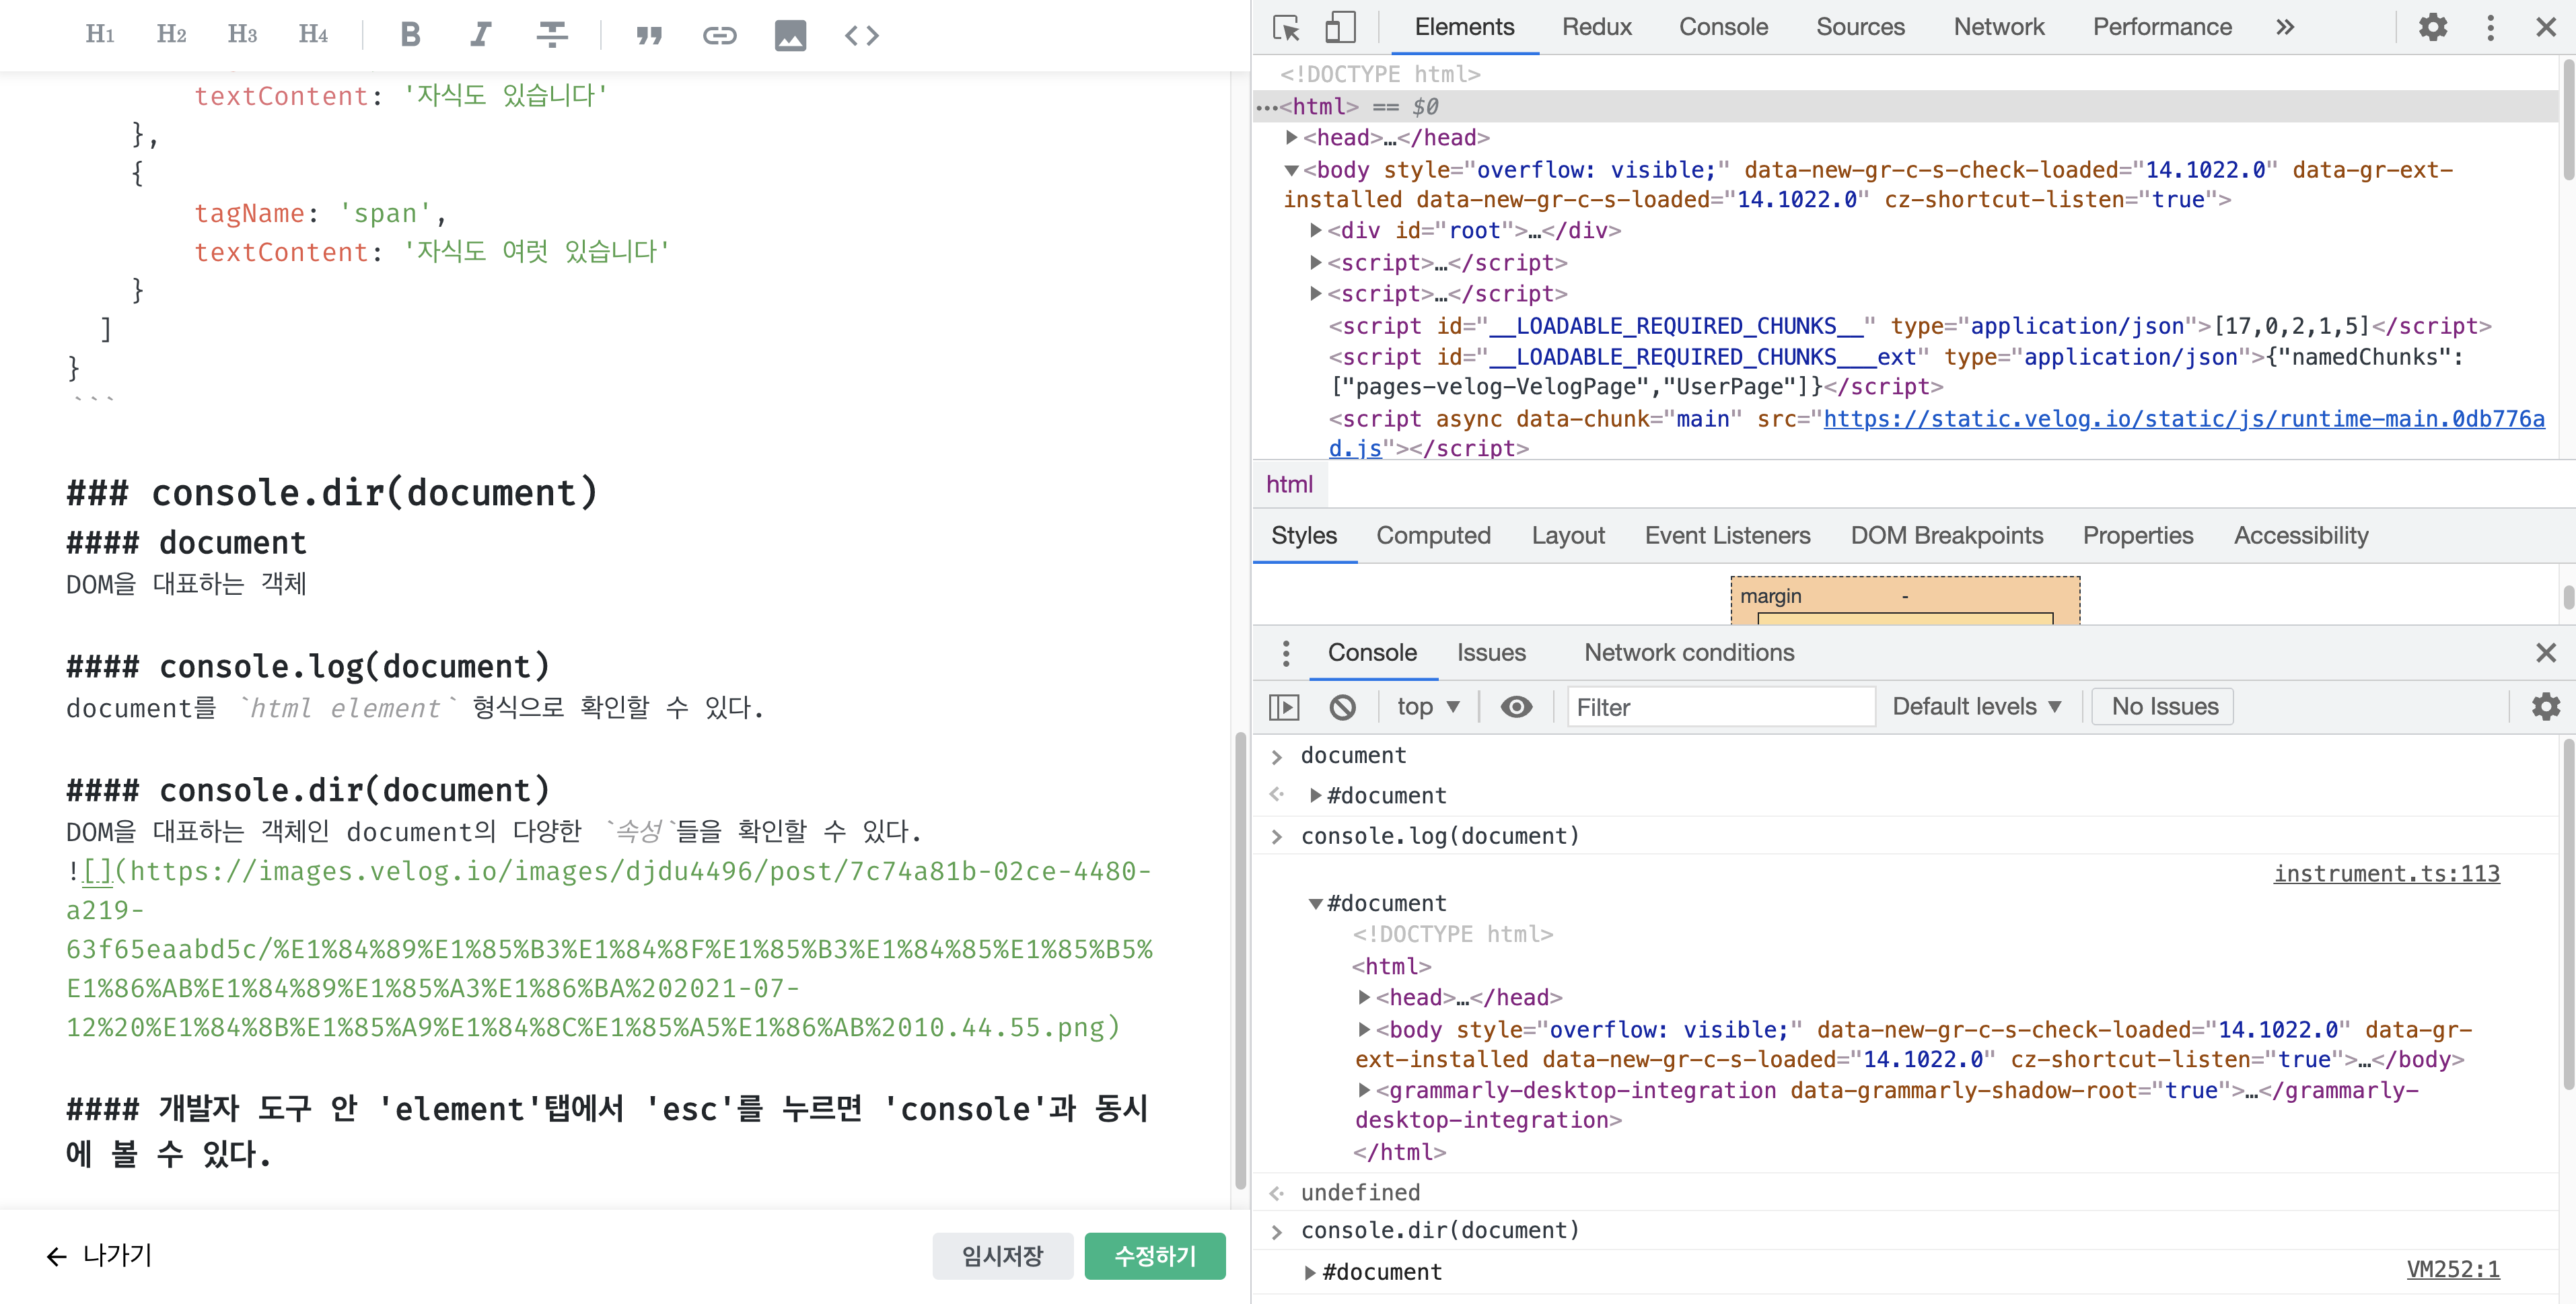This screenshot has height=1304, width=2576.
Task: Open the Computed pane tab
Action: click(1433, 536)
